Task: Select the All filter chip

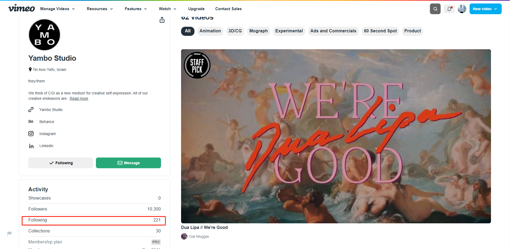Action: point(188,31)
